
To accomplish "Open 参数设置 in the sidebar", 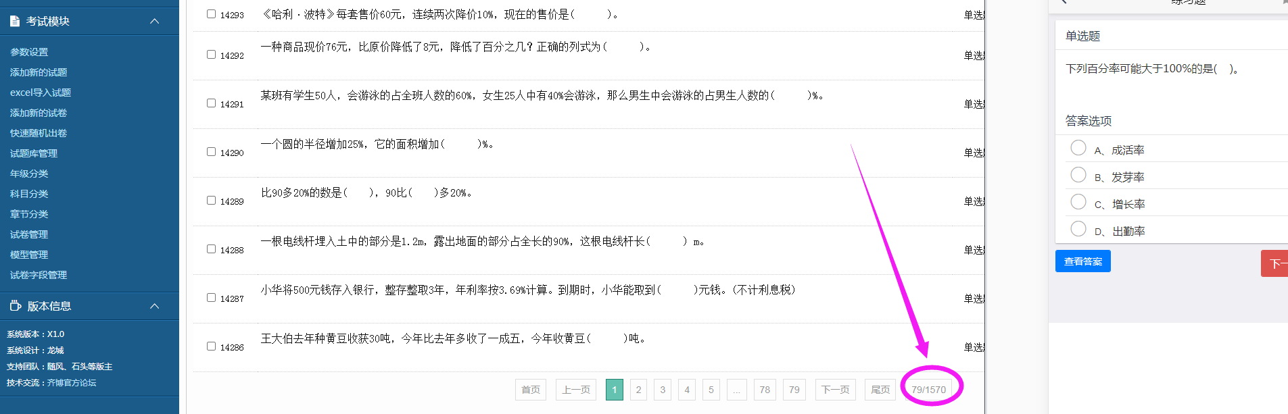I will 29,52.
